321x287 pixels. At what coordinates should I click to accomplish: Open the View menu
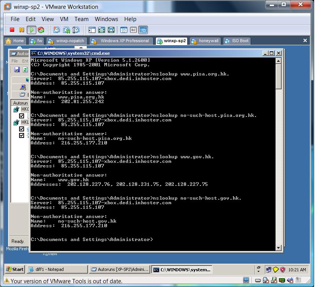point(48,19)
